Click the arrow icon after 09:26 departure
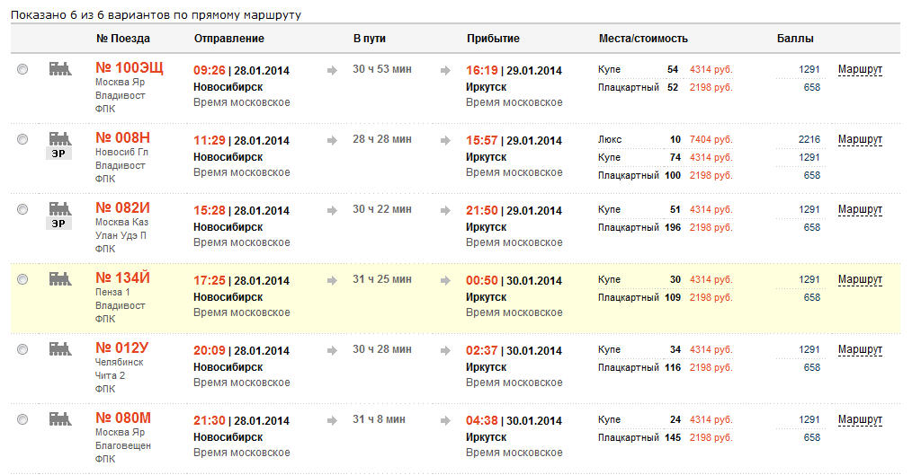This screenshot has width=912, height=475. coord(333,70)
